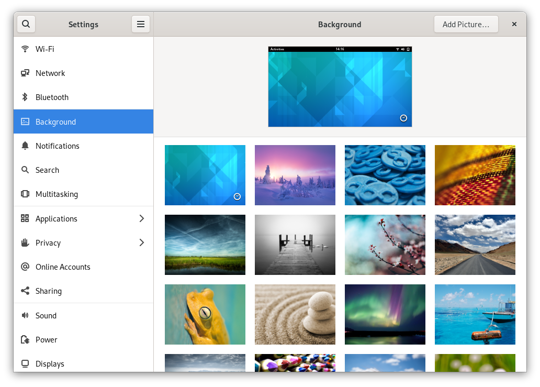The width and height of the screenshot is (540, 387).
Task: Expand the Privacy submenu chevron
Action: click(x=141, y=243)
